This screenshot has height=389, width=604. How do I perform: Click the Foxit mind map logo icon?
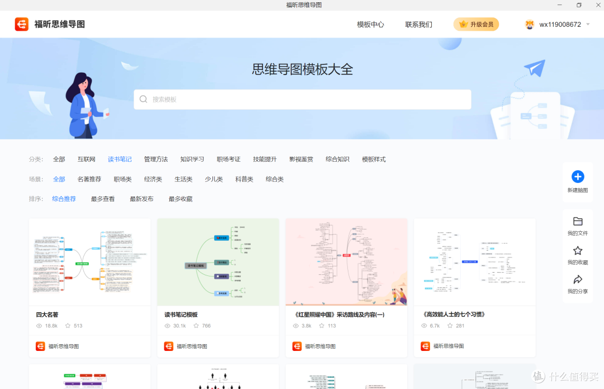pos(22,24)
